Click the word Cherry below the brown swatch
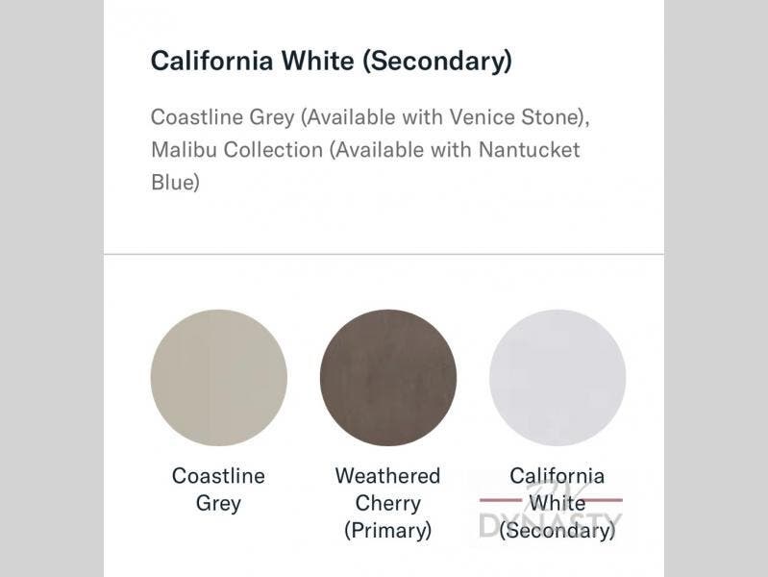Image resolution: width=768 pixels, height=577 pixels. [388, 504]
